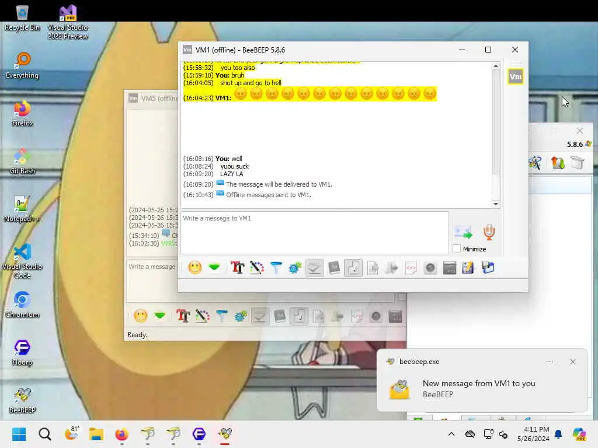Screen dimensions: 598x448
Task: Click green down-arrow icon in VM5 chat toolbar
Action: (160, 316)
